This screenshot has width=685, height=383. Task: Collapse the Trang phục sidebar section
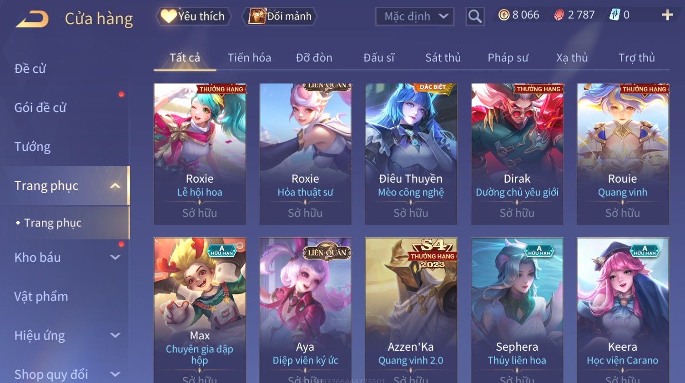(115, 186)
